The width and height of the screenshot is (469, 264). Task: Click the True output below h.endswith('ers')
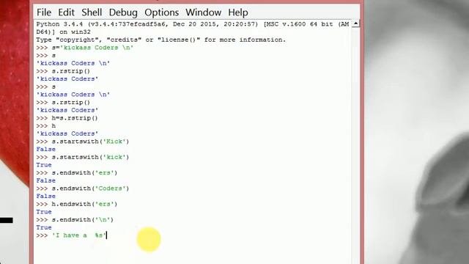point(44,212)
